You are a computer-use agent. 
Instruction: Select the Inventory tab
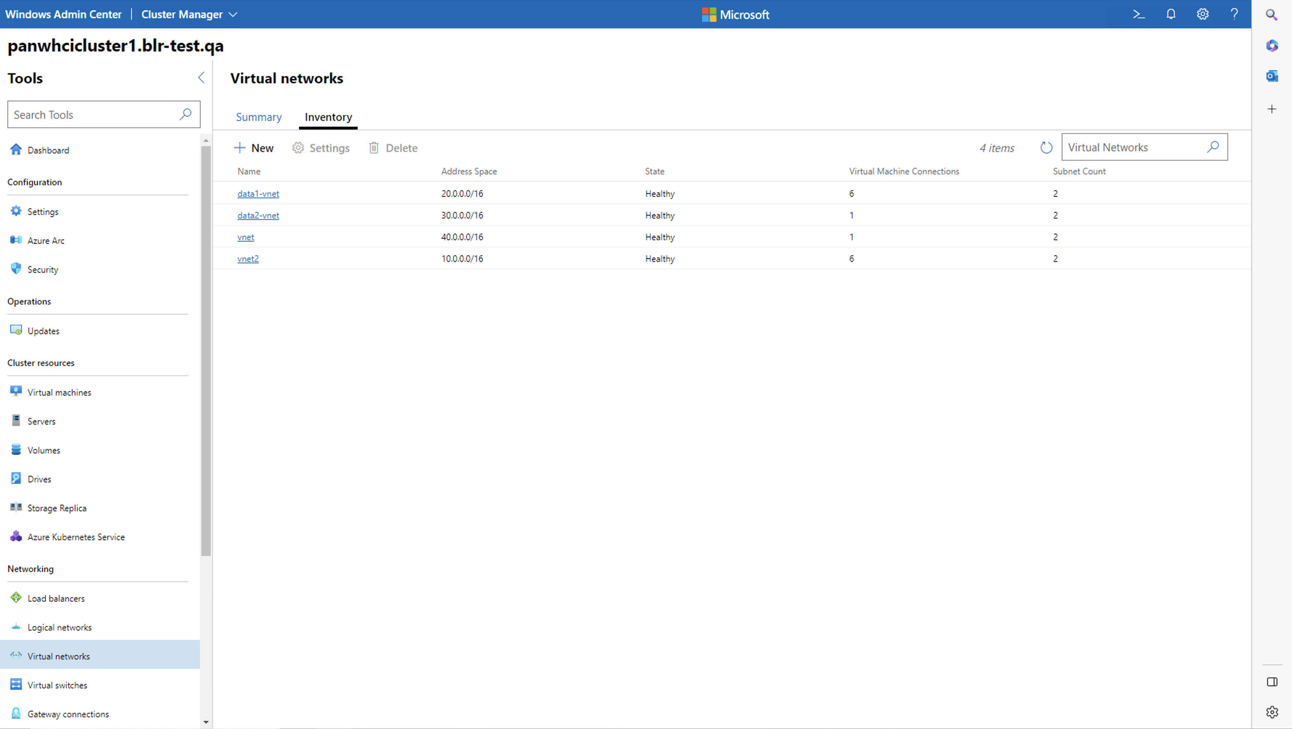click(x=328, y=117)
